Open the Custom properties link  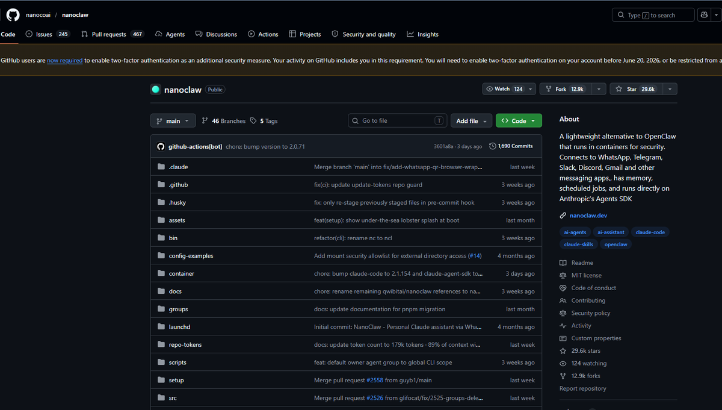click(596, 338)
